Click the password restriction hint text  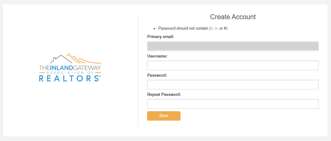pos(193,28)
